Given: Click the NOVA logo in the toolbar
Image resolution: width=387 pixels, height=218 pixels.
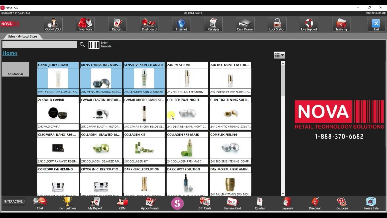Looking at the screenshot, I should point(10,24).
